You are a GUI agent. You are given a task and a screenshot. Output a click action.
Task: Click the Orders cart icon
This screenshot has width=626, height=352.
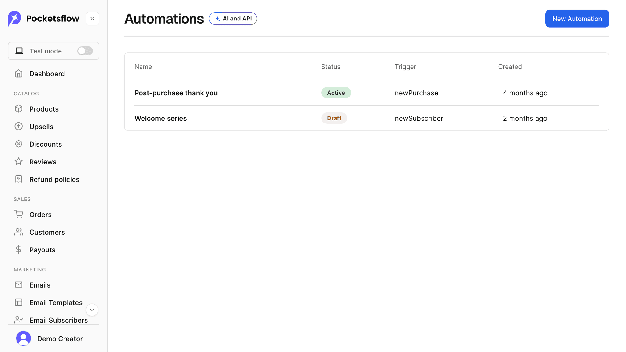coord(19,215)
